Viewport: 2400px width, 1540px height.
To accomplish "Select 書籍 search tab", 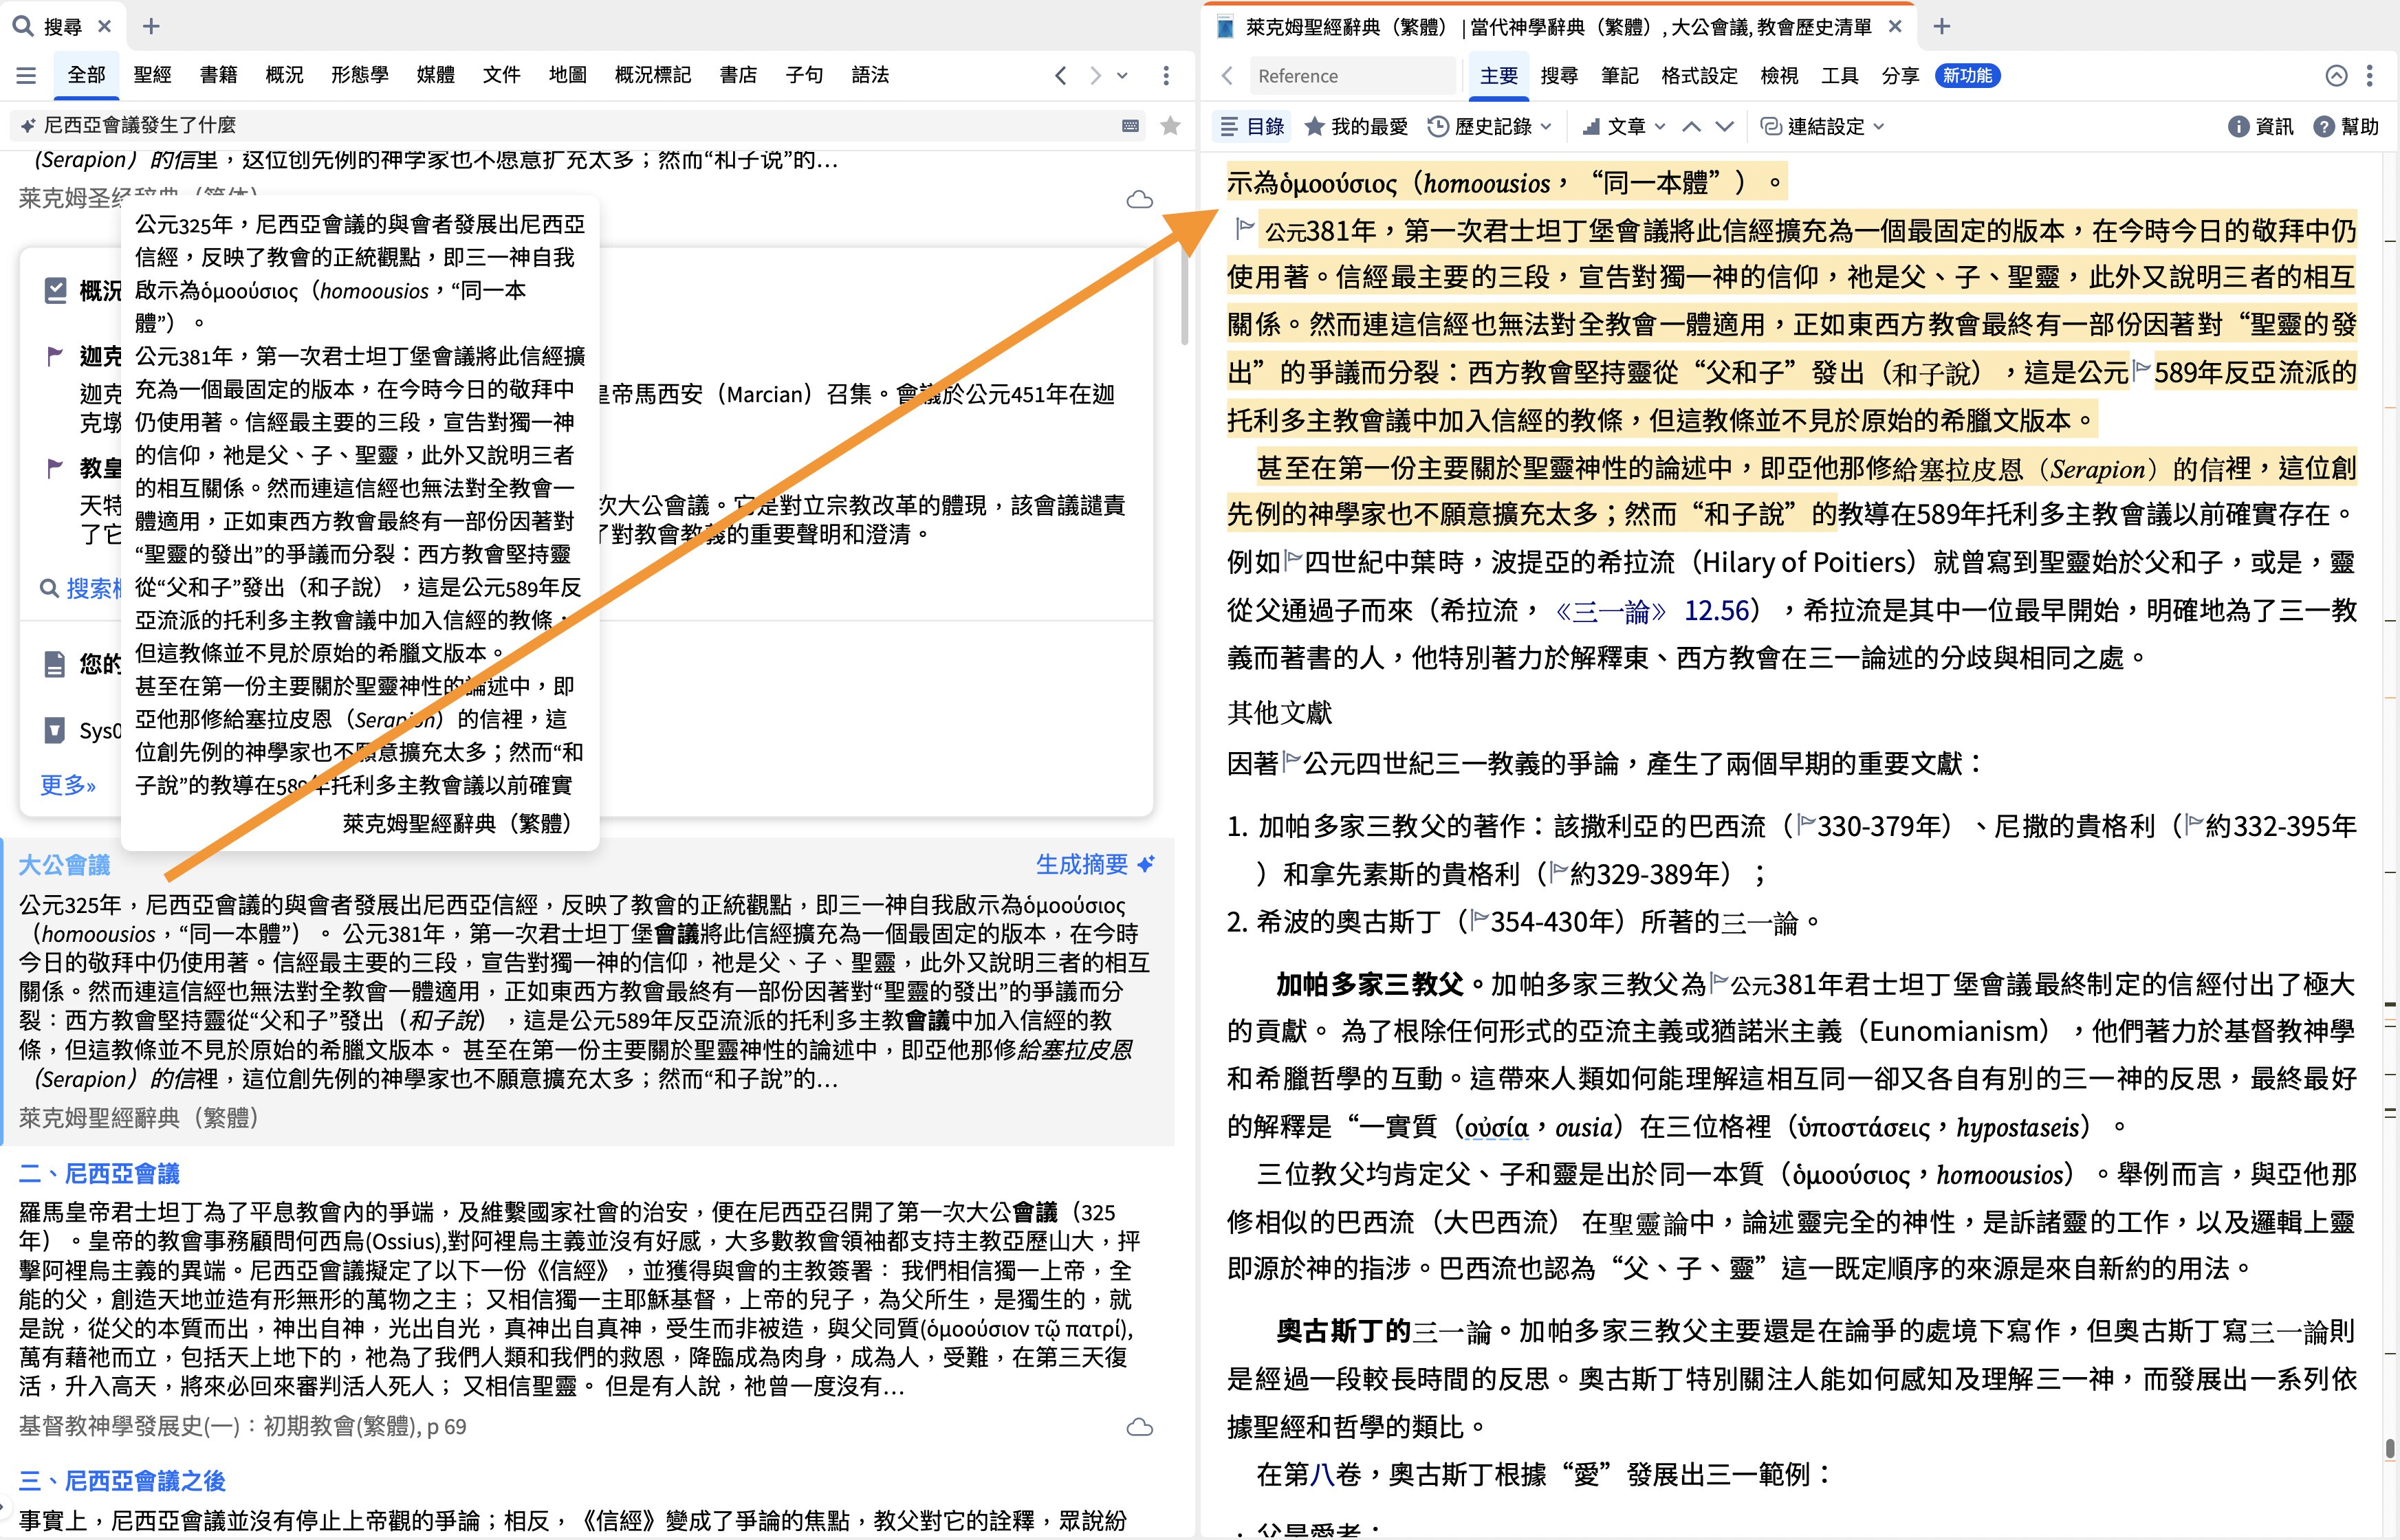I will point(218,75).
